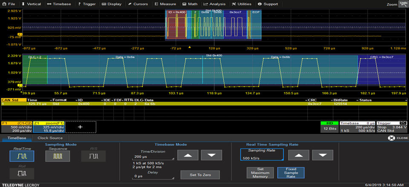409x187 pixels.
Task: Open the Delay value field
Action: pyautogui.click(x=154, y=176)
